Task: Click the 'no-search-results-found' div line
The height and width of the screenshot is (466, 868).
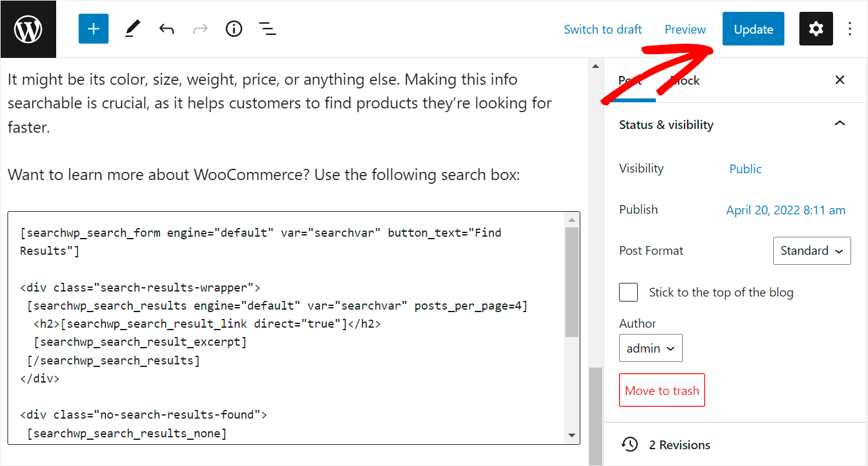Action: [144, 415]
